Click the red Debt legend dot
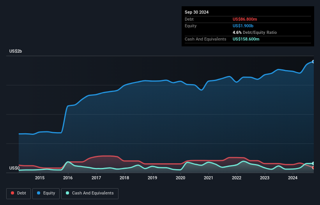320x205 pixels. pos(12,193)
